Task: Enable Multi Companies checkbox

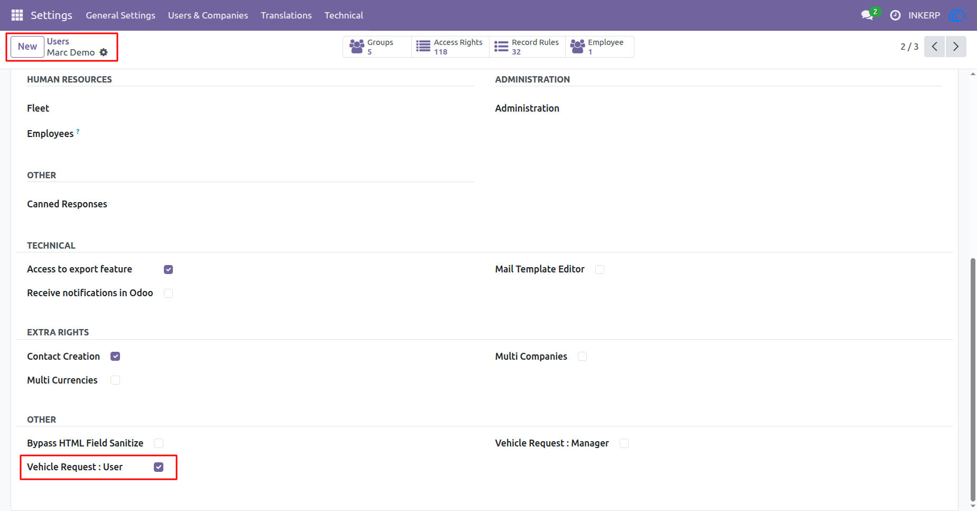Action: point(582,357)
